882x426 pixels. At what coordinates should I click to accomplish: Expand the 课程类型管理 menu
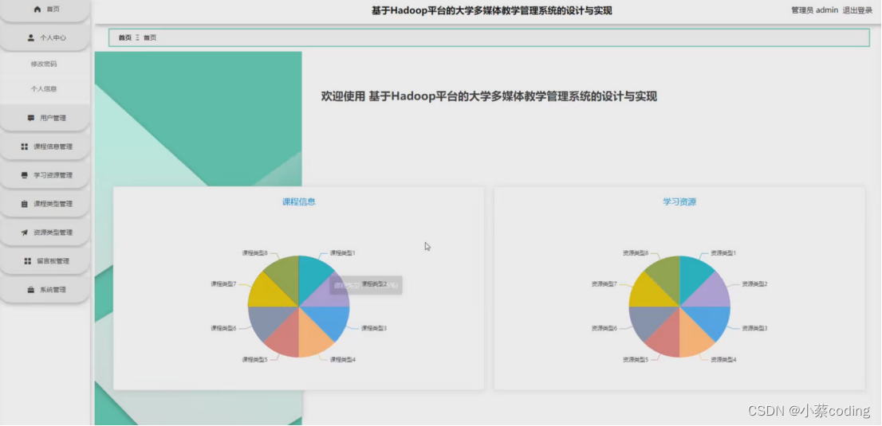(x=45, y=204)
